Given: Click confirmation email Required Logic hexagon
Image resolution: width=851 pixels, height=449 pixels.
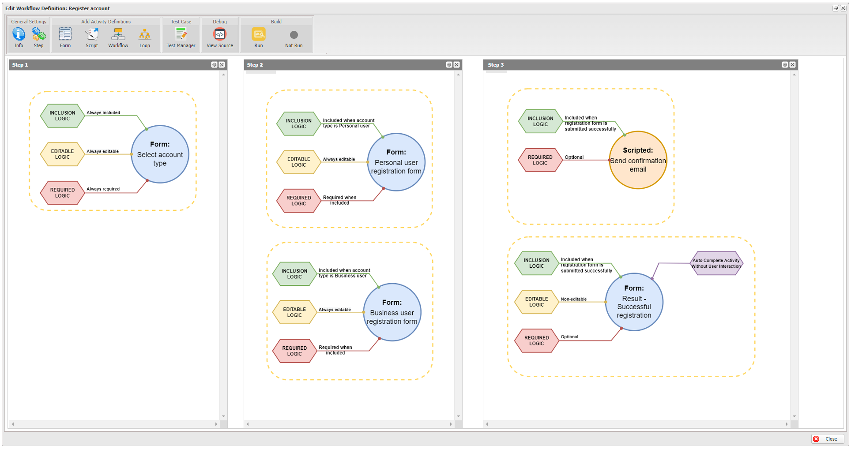Looking at the screenshot, I should tap(540, 161).
